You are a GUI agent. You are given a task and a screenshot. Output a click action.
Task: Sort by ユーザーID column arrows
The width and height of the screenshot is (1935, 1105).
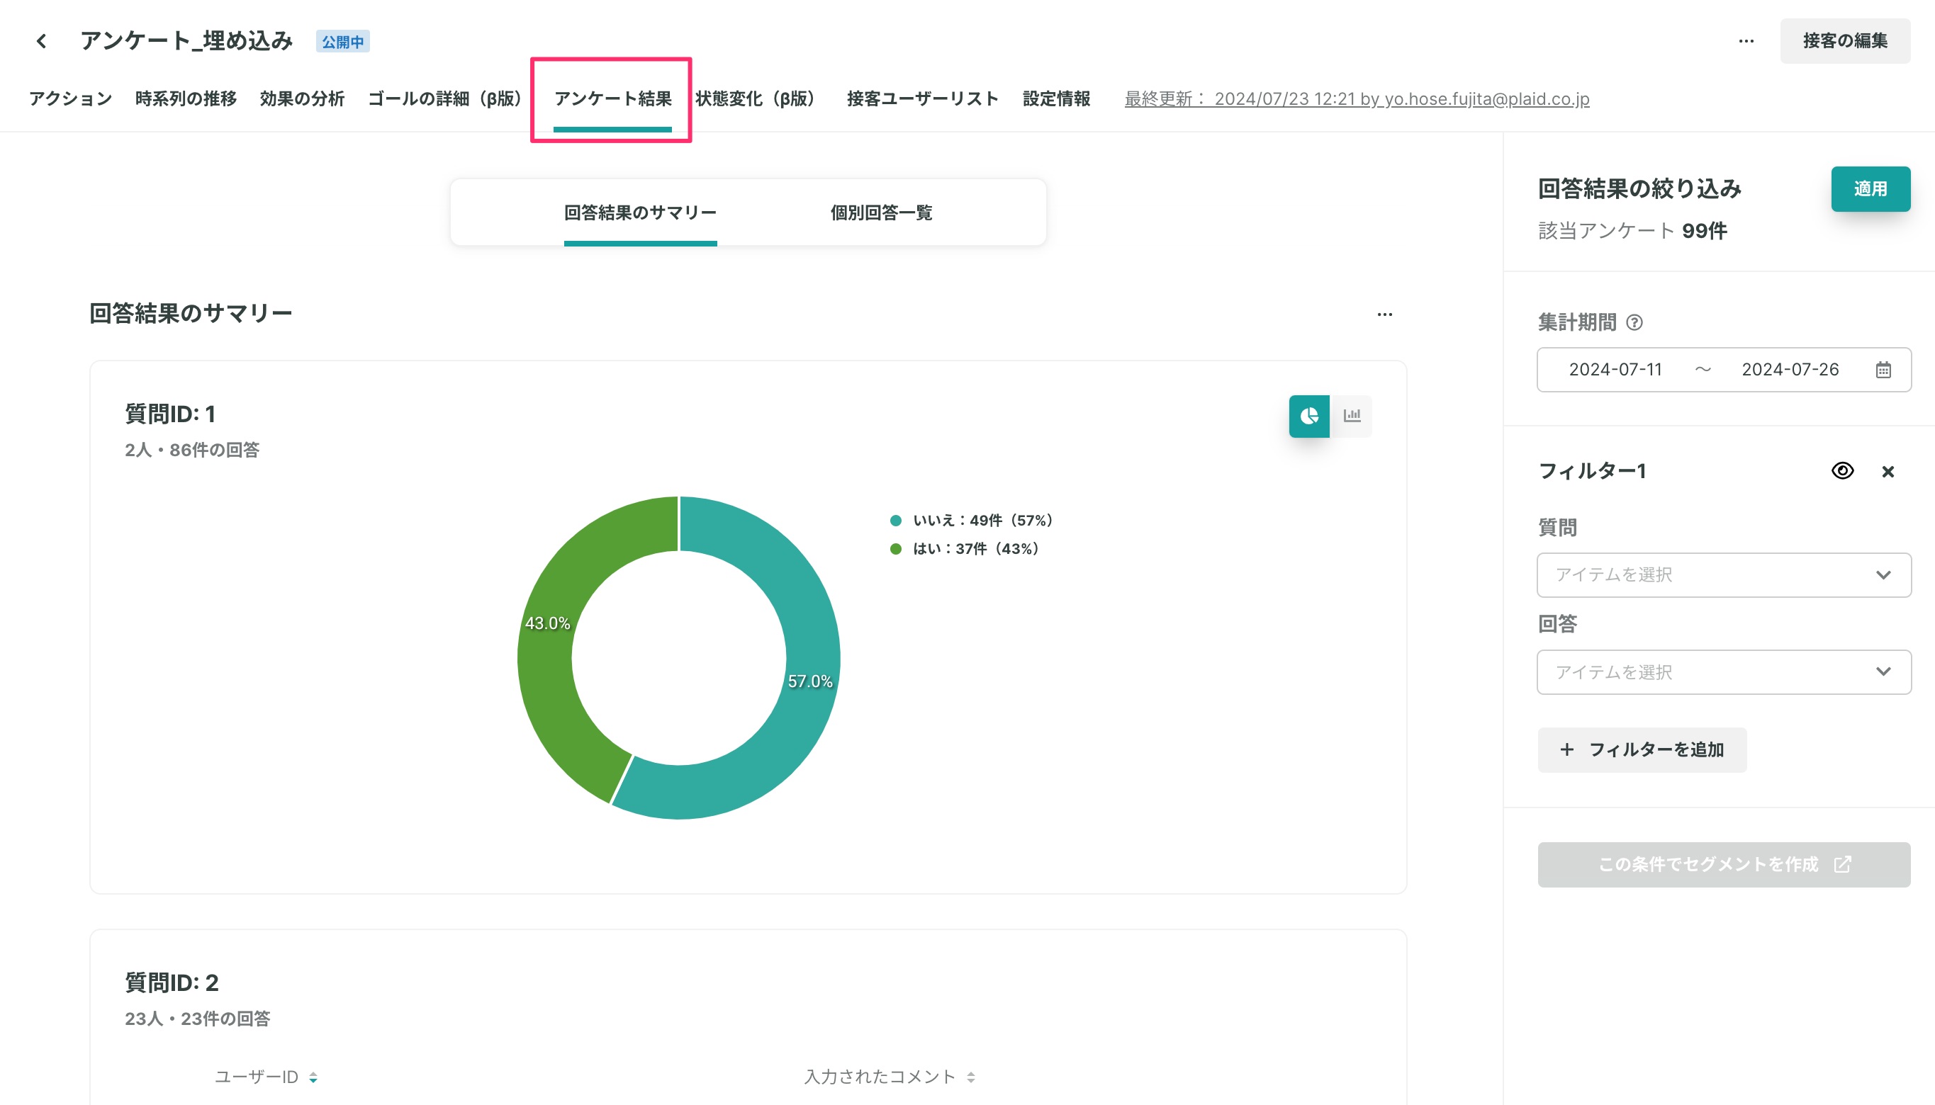click(x=313, y=1077)
